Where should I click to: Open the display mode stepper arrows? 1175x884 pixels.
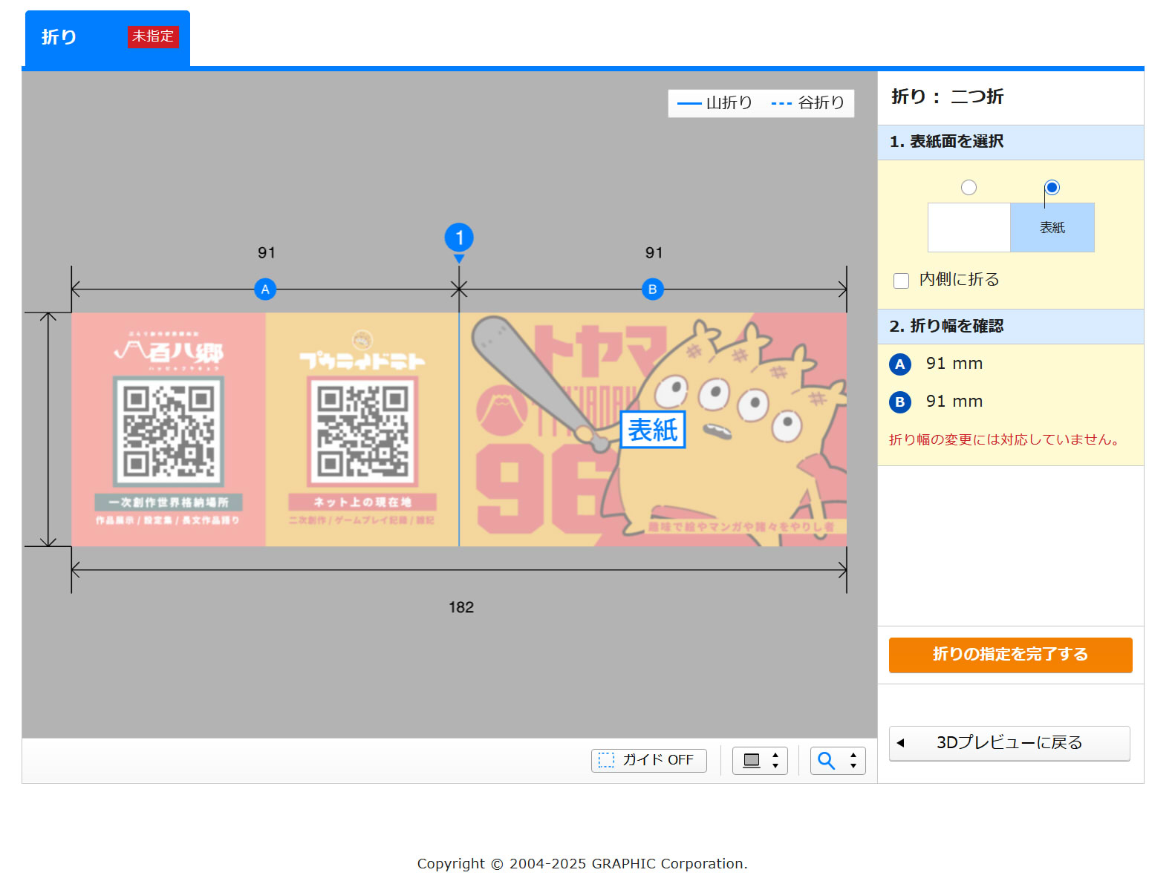(775, 761)
